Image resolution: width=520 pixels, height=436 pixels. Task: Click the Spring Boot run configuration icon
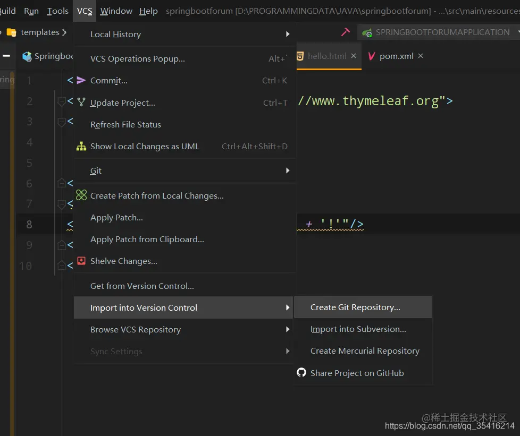pyautogui.click(x=367, y=32)
